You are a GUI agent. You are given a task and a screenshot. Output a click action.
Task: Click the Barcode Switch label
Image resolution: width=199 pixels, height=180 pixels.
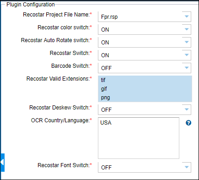tap(71, 66)
